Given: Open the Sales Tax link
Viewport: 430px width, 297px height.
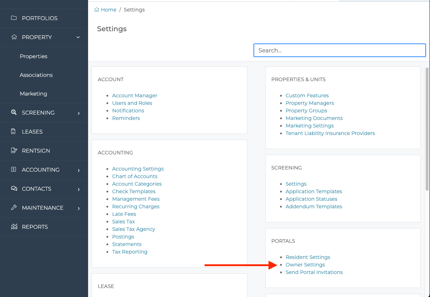Looking at the screenshot, I should (x=123, y=222).
